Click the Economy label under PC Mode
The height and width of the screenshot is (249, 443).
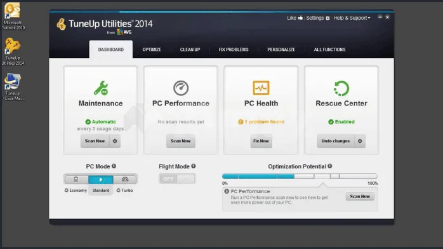click(x=78, y=190)
